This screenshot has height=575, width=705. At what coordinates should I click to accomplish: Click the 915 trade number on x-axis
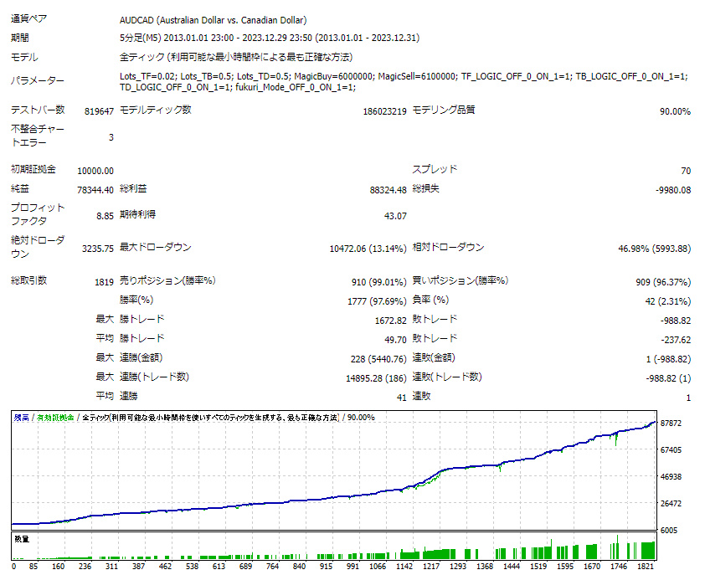pyautogui.click(x=326, y=567)
